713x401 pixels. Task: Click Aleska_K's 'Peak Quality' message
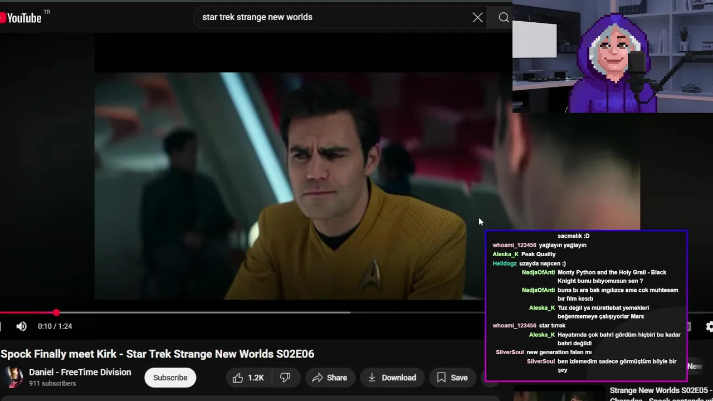(538, 255)
